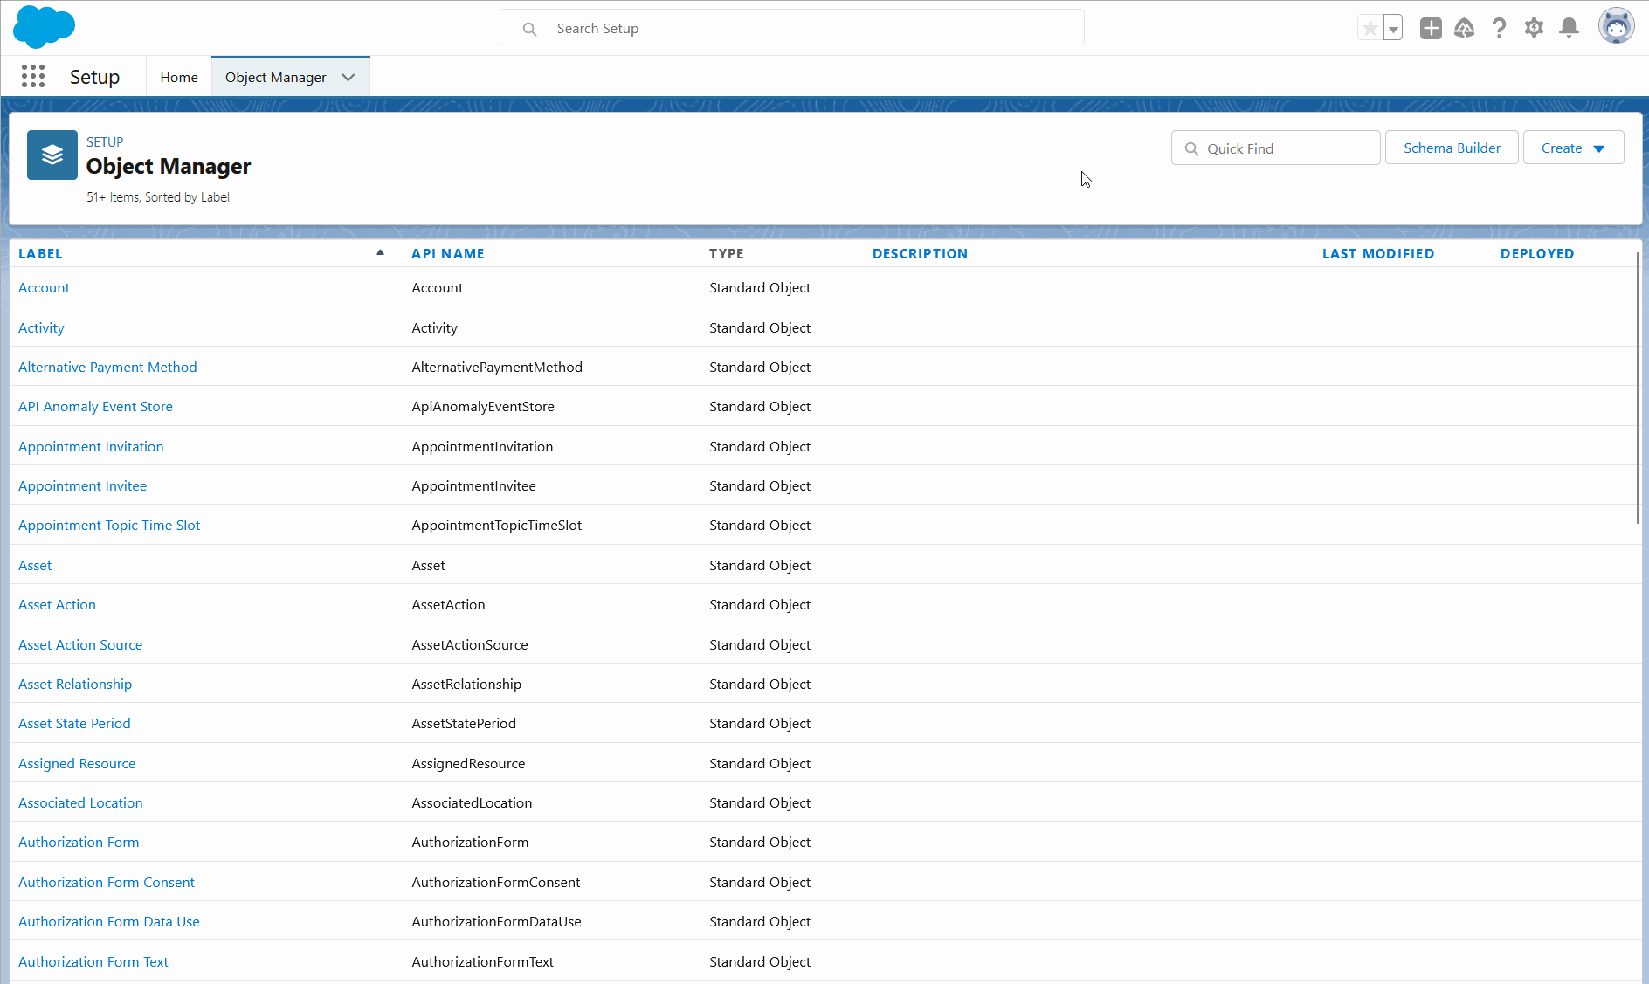This screenshot has width=1649, height=984.
Task: Click the API name cell AlternativePaymentMethod
Action: point(497,368)
